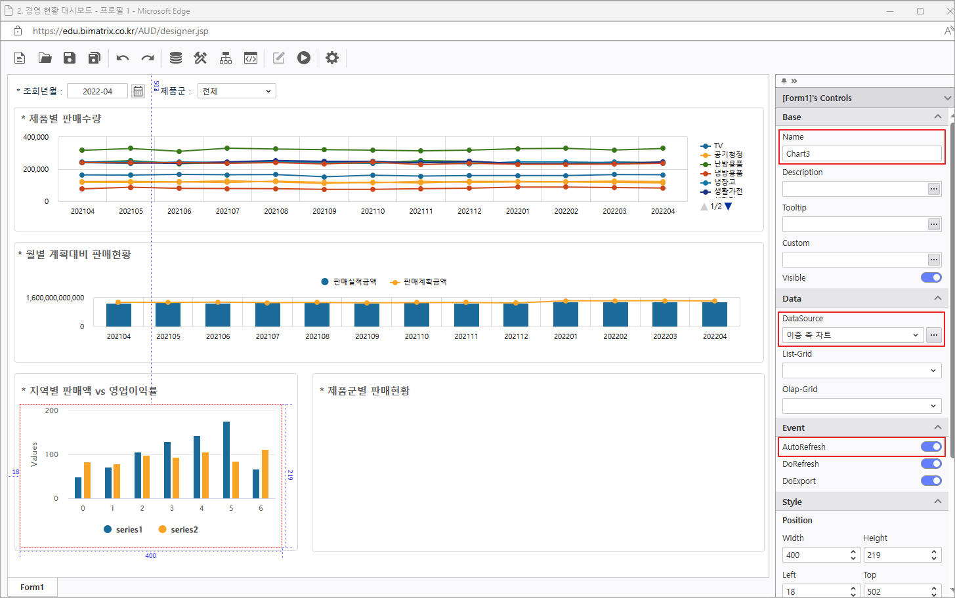Disable the AutoRefresh switch
Image resolution: width=955 pixels, height=598 pixels.
click(x=931, y=447)
